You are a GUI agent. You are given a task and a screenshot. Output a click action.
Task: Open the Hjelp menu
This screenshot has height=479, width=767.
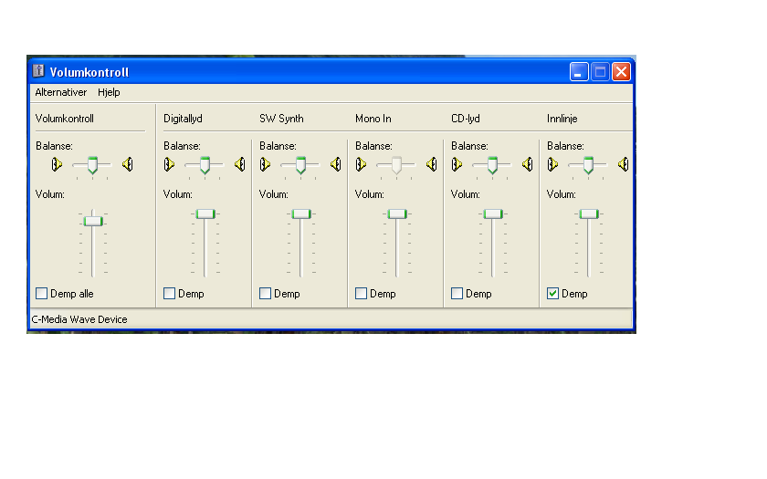pos(109,92)
